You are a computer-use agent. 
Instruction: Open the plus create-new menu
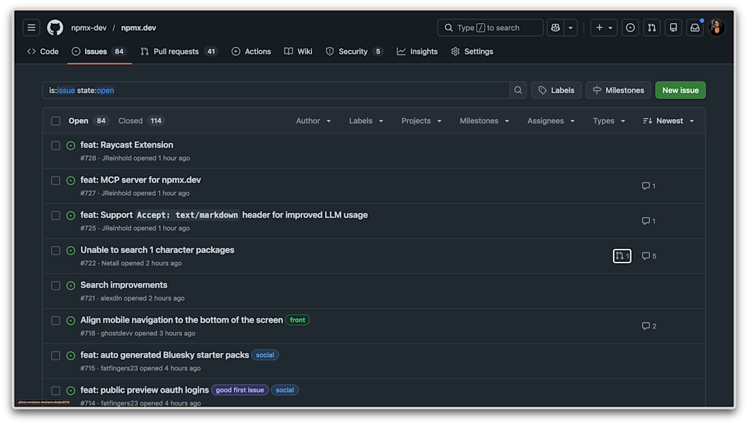604,28
